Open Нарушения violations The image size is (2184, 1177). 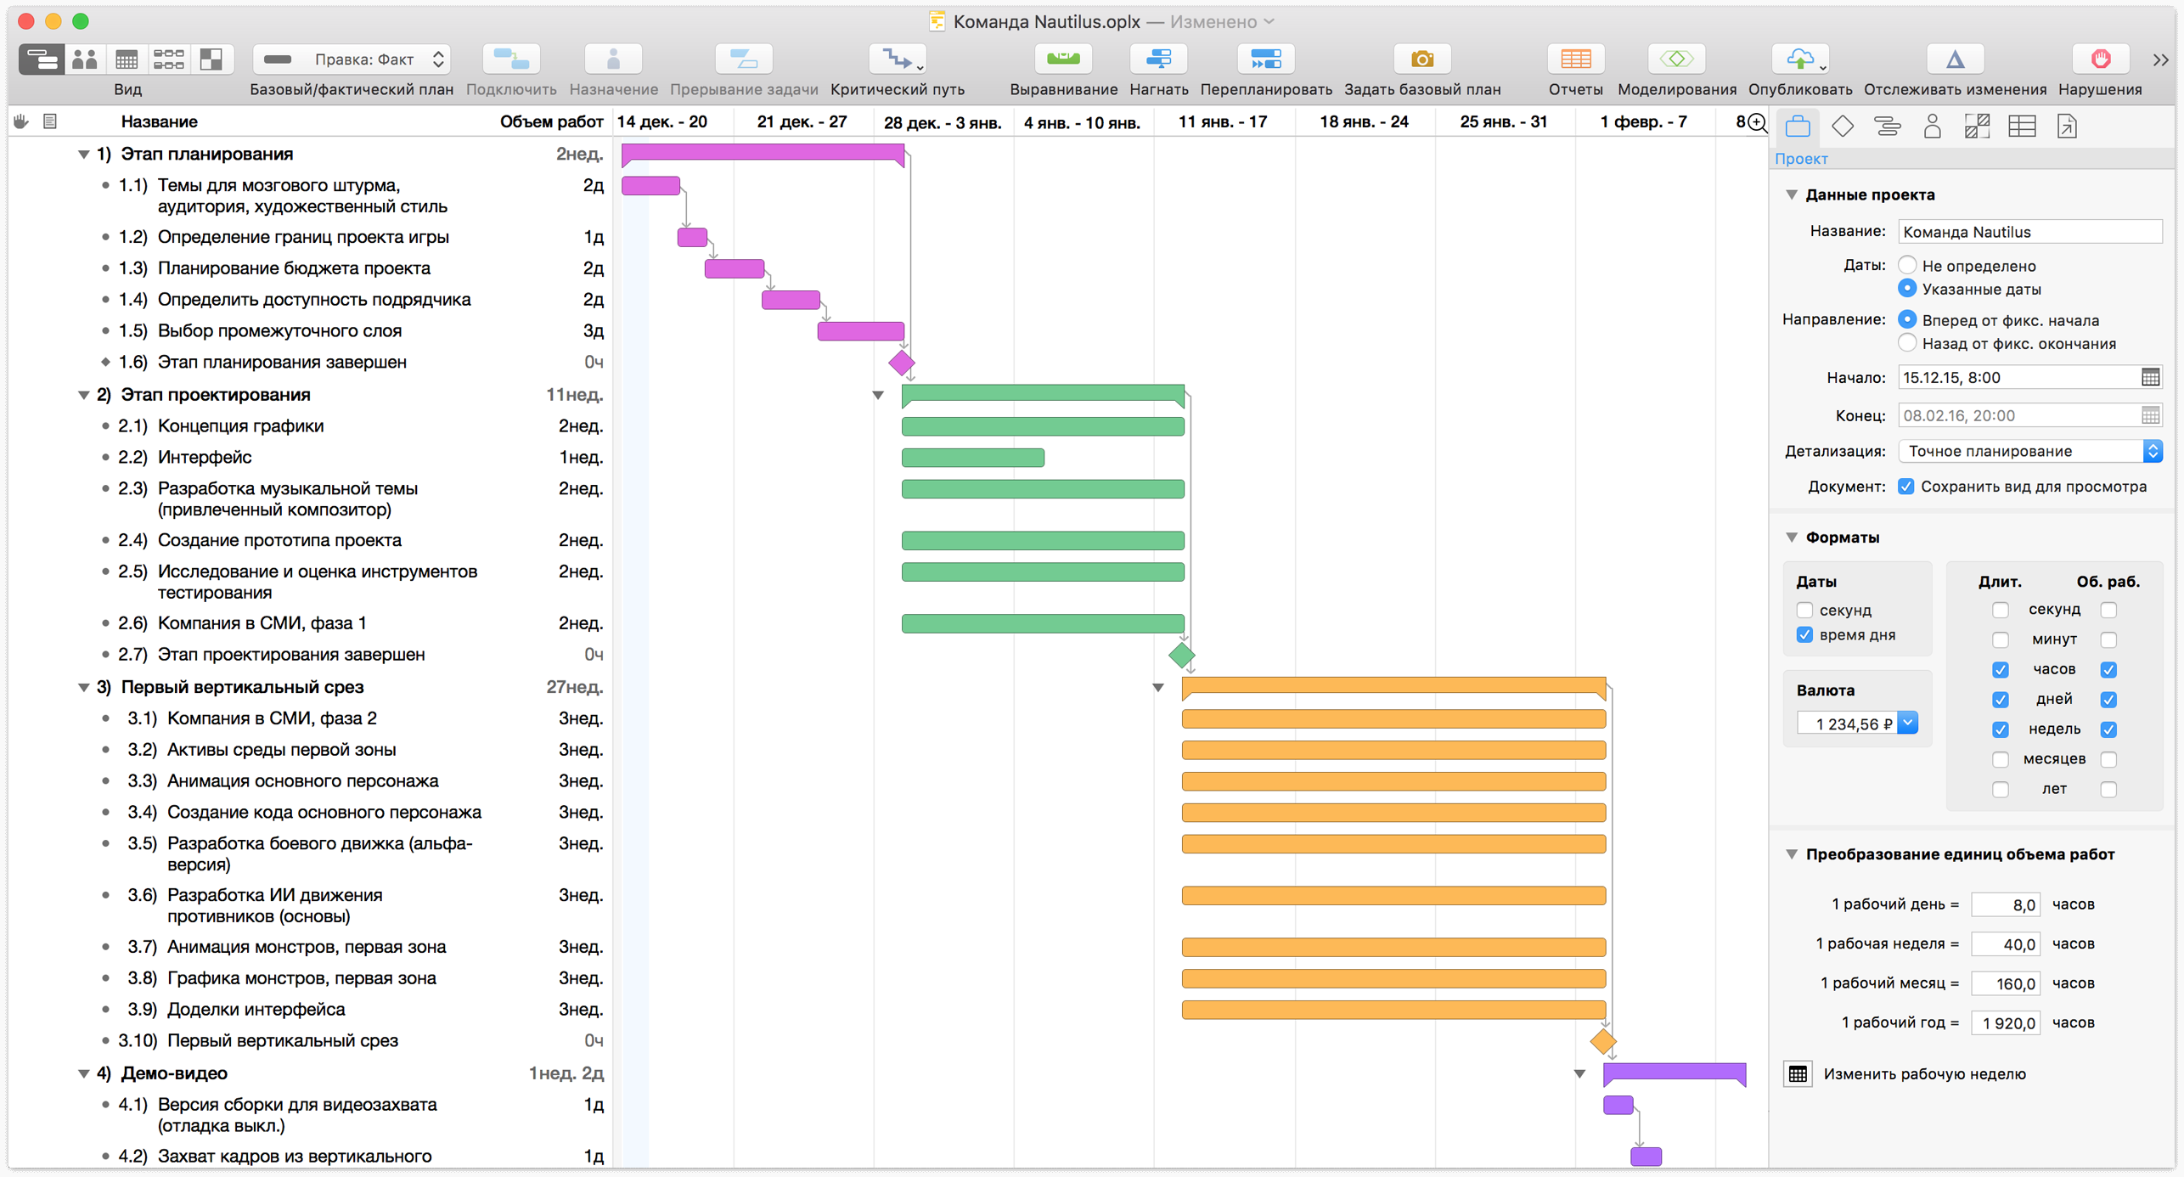2100,59
